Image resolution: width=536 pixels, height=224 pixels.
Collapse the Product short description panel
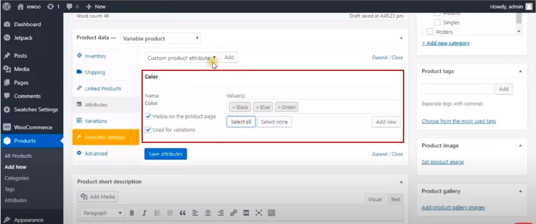click(401, 182)
